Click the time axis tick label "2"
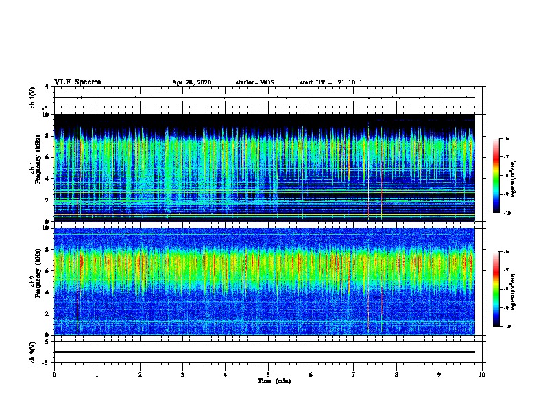Screen dimensions: 543x420 (x=140, y=375)
